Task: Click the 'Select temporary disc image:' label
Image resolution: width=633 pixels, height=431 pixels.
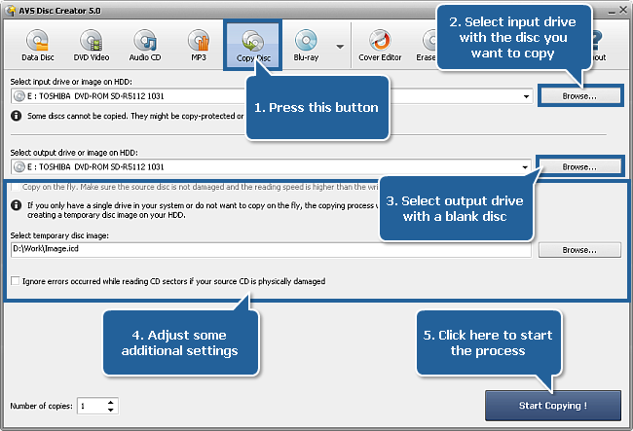Action: [x=59, y=235]
